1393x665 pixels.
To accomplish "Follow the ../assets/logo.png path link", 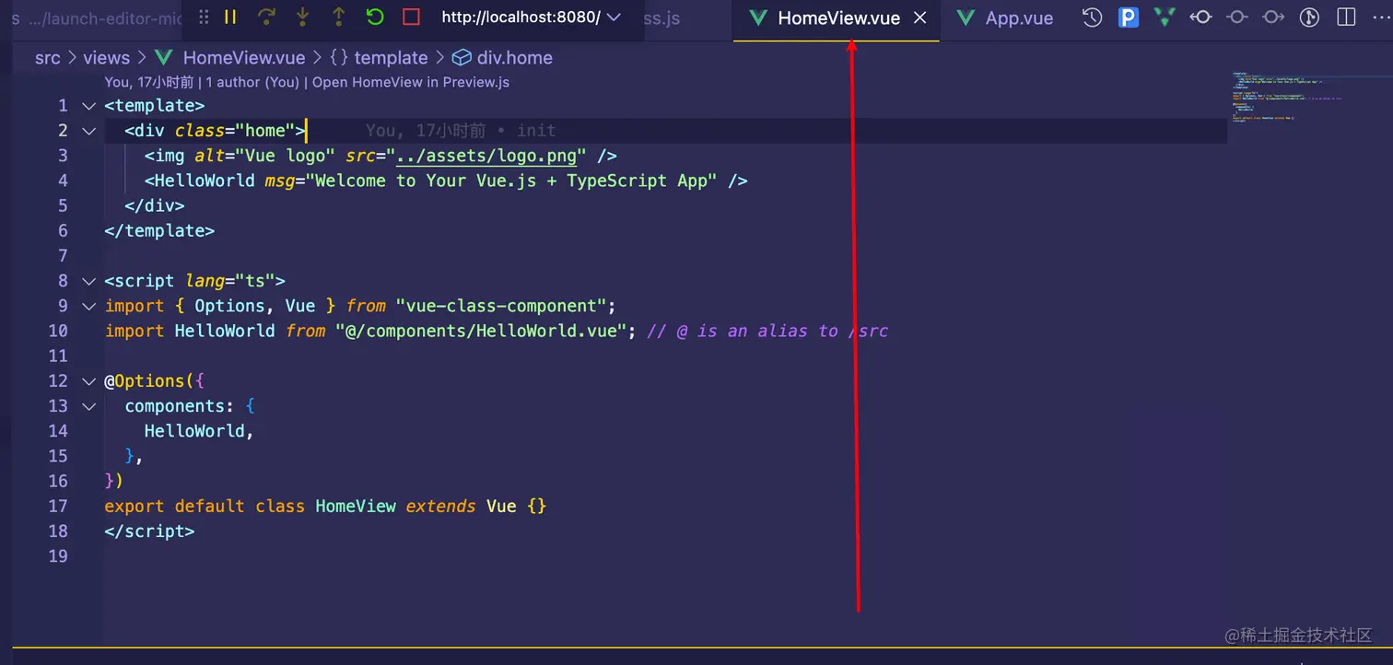I will pyautogui.click(x=486, y=156).
